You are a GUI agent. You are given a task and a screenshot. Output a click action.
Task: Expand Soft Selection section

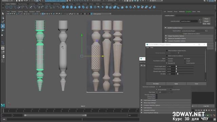[165, 108]
